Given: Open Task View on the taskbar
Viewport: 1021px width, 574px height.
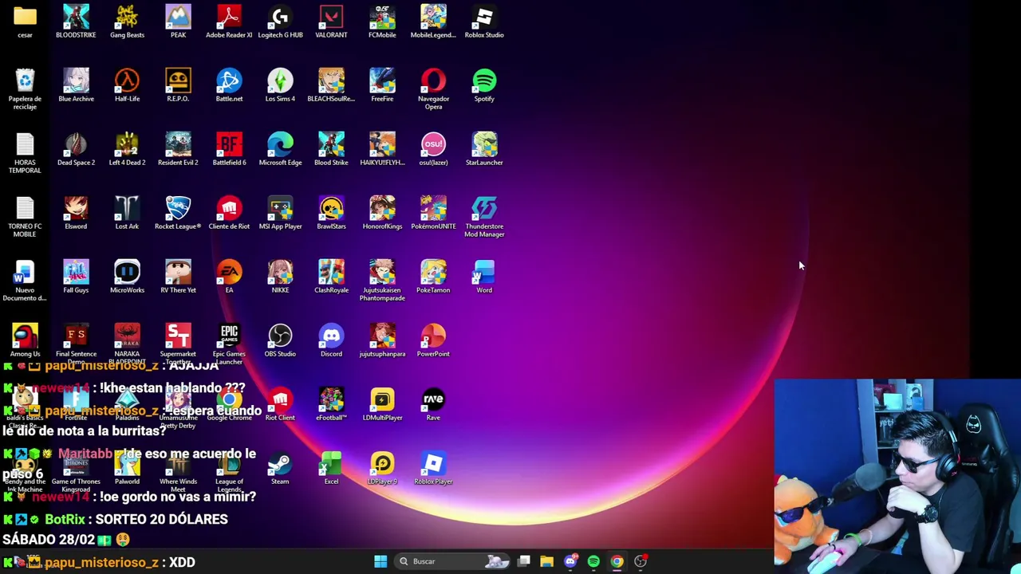Looking at the screenshot, I should pos(523,561).
